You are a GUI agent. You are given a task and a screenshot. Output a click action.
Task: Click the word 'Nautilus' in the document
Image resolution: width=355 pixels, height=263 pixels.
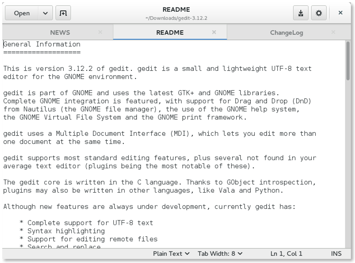click(40, 109)
